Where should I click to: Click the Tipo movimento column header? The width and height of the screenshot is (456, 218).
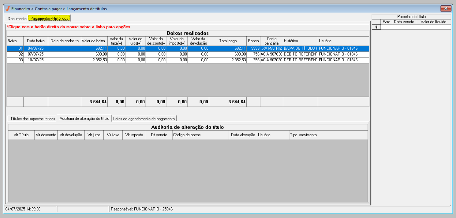[328, 135]
